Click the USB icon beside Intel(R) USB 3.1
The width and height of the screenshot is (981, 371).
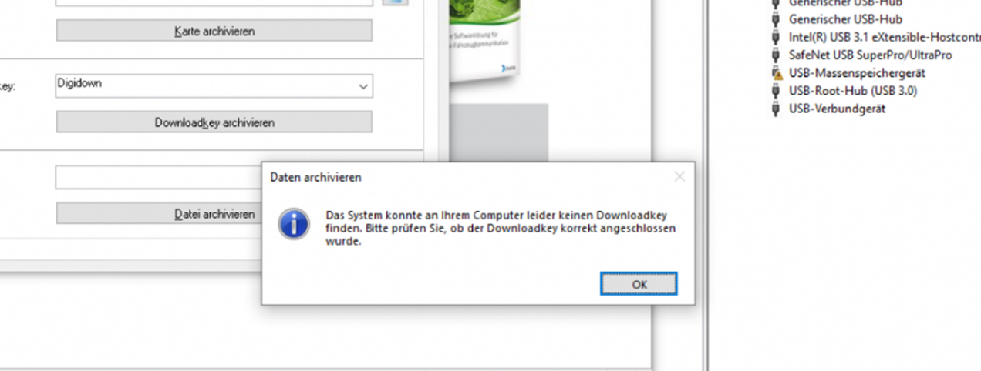coord(775,37)
